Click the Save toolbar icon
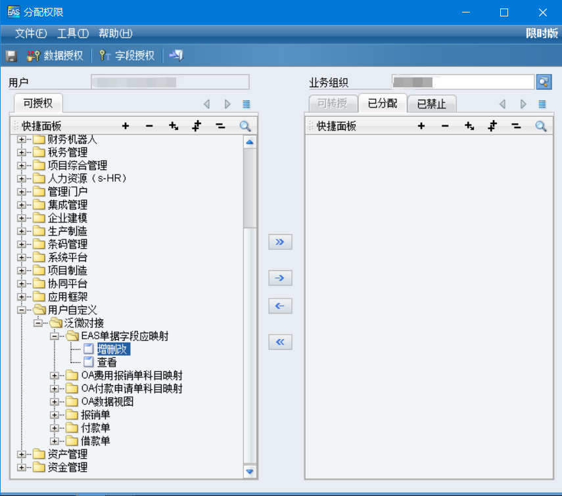The height and width of the screenshot is (496, 562). click(x=11, y=56)
